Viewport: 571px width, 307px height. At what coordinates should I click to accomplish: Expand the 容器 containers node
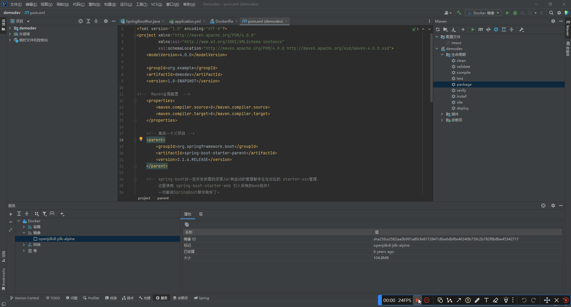pyautogui.click(x=24, y=227)
